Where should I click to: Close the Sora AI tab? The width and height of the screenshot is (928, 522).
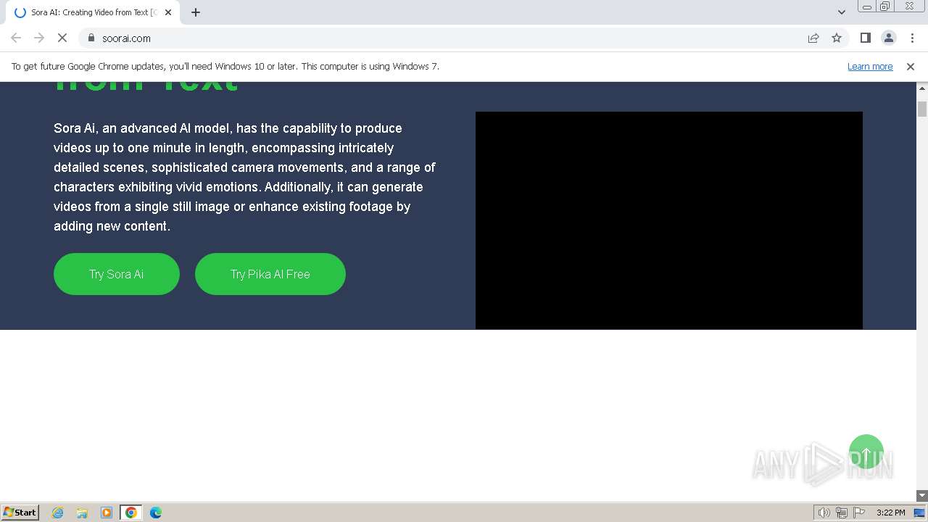(169, 12)
